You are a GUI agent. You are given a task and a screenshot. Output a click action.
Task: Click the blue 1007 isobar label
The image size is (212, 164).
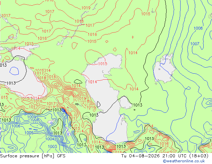(x=195, y=44)
